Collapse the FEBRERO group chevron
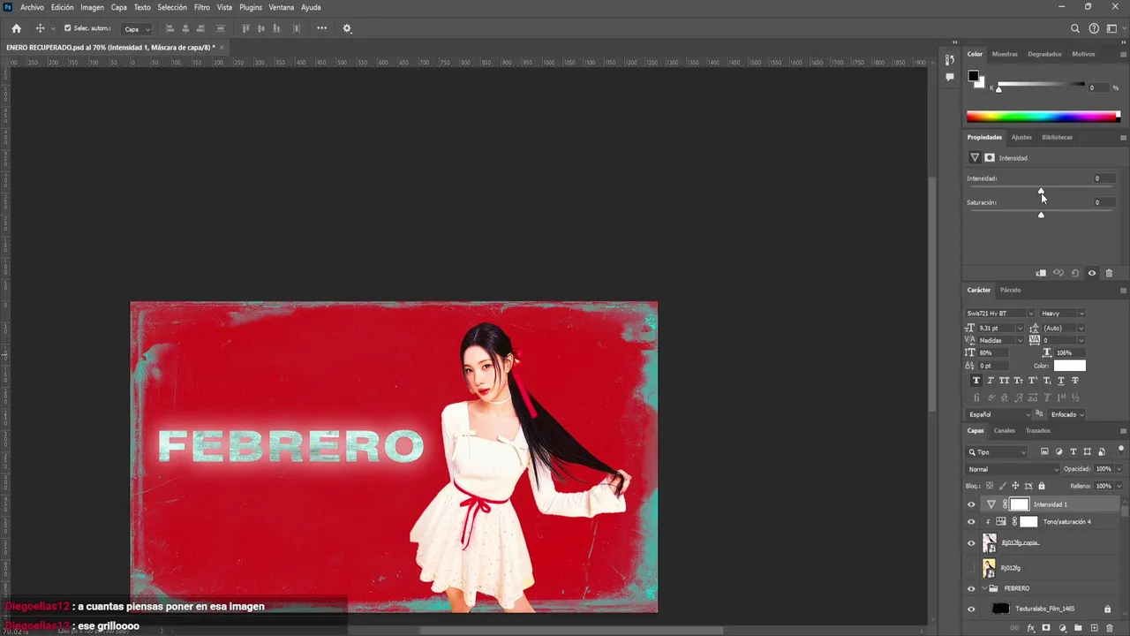This screenshot has height=636, width=1130. coord(983,588)
